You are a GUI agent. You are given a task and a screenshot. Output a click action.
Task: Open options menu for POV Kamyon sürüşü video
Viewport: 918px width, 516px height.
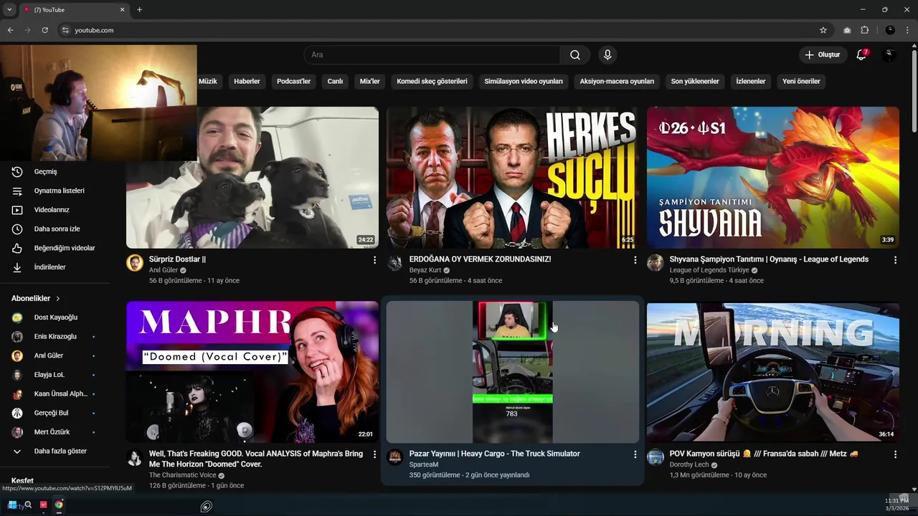point(895,454)
